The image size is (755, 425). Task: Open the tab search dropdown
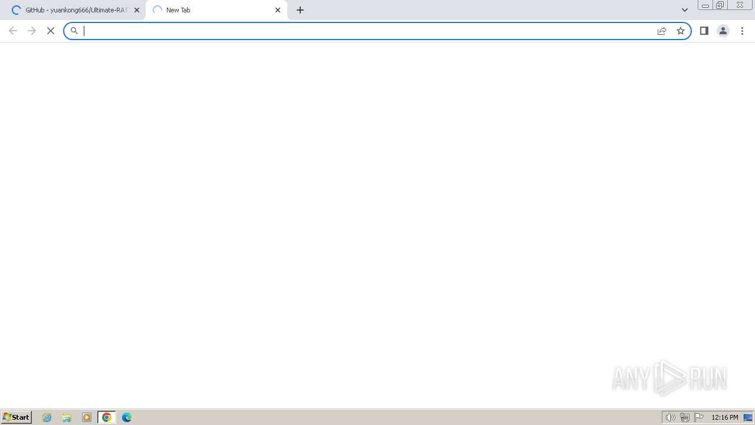(x=685, y=10)
